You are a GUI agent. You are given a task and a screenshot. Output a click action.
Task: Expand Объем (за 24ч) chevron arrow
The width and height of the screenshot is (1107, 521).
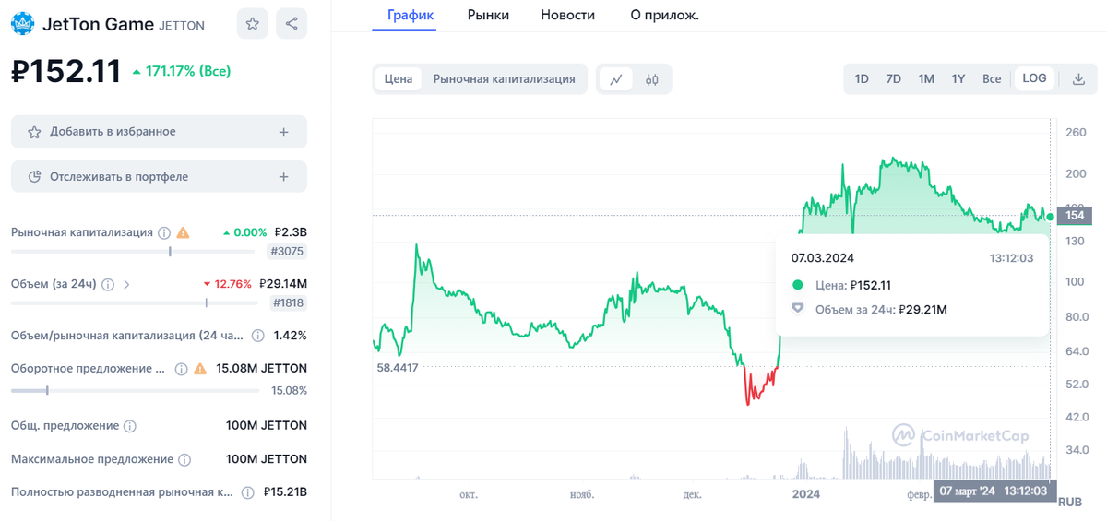[127, 284]
